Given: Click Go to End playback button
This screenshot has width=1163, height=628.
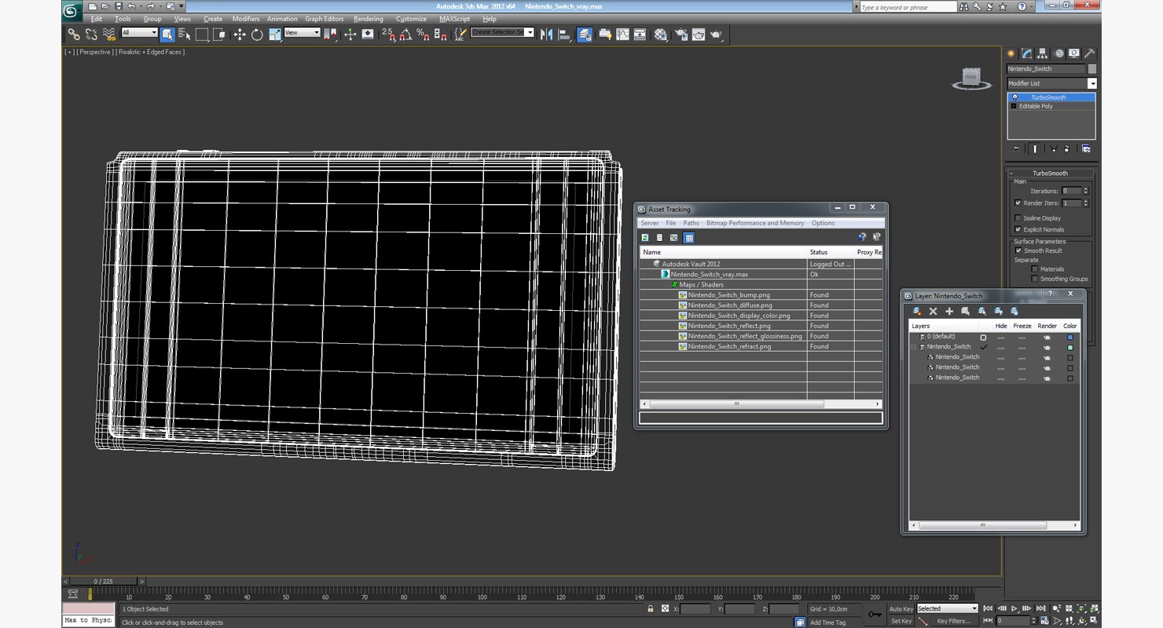Looking at the screenshot, I should (1040, 608).
